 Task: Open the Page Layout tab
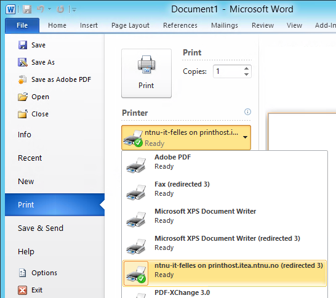point(130,25)
